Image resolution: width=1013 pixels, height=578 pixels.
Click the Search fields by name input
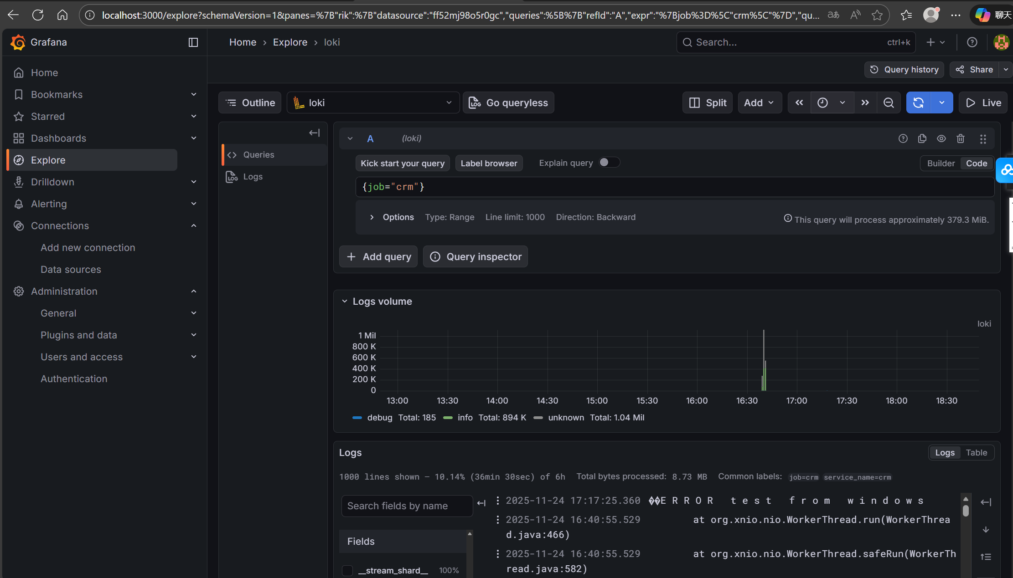[406, 506]
